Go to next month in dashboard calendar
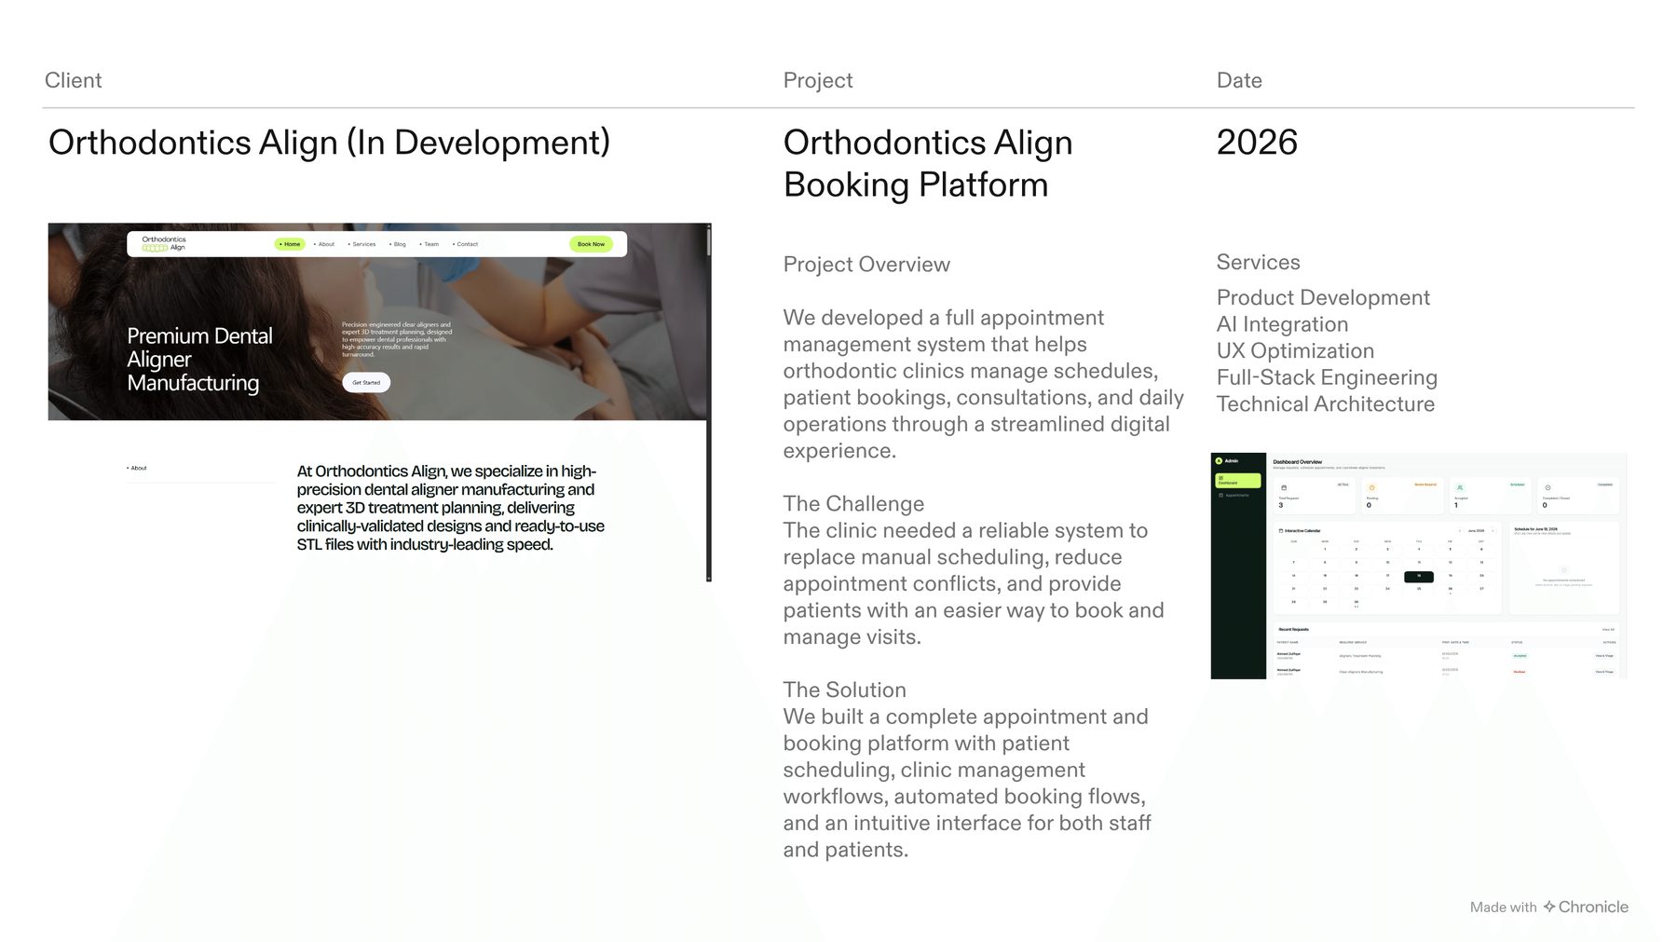 [x=1493, y=530]
